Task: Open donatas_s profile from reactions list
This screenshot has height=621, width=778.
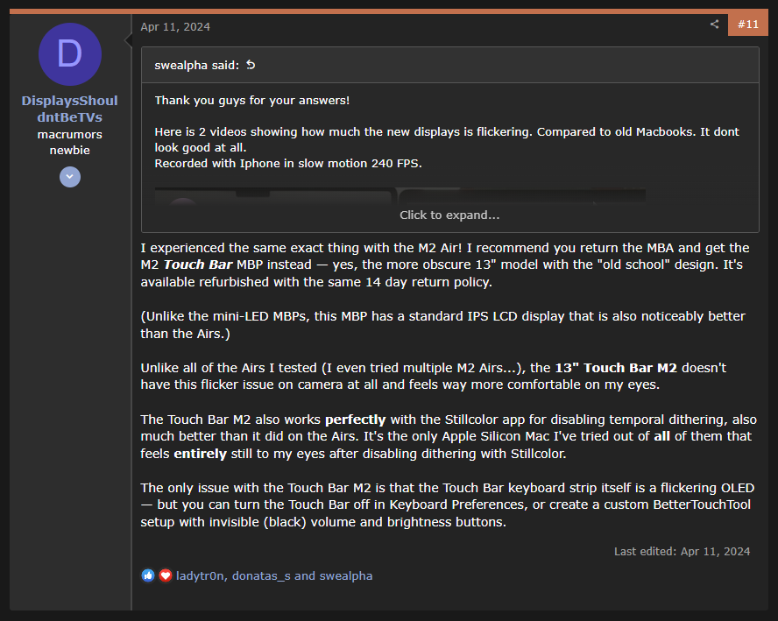Action: [261, 576]
